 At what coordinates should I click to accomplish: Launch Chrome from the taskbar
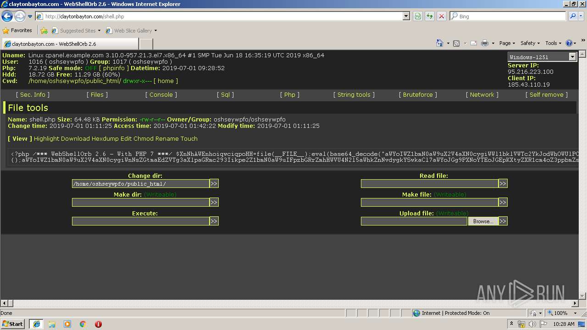click(x=83, y=324)
